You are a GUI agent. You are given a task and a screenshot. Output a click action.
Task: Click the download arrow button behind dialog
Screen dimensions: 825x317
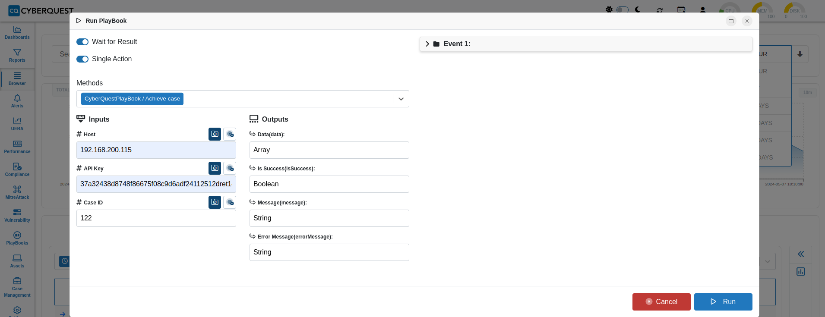pos(800,54)
